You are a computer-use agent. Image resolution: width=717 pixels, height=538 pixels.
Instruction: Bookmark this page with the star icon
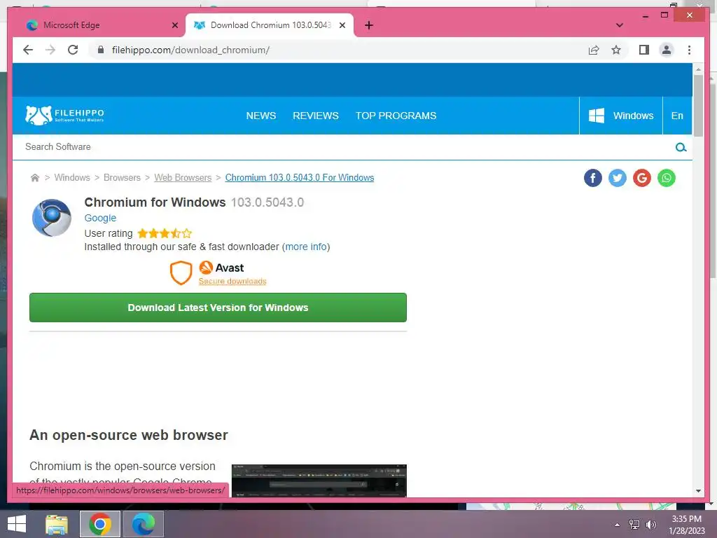[x=616, y=50]
